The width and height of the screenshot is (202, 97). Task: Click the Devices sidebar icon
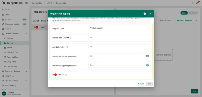(5, 38)
